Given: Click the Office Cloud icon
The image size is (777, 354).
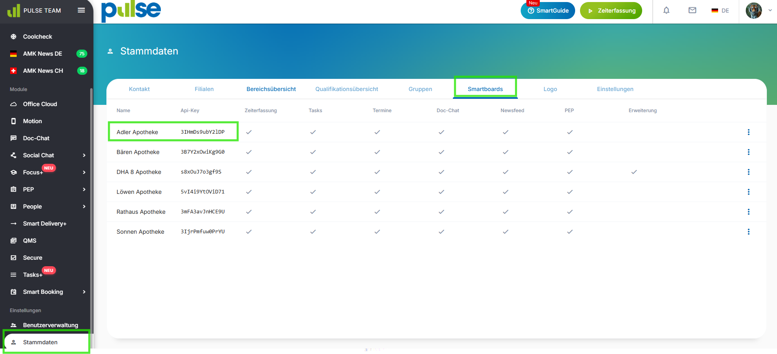Looking at the screenshot, I should coord(13,104).
